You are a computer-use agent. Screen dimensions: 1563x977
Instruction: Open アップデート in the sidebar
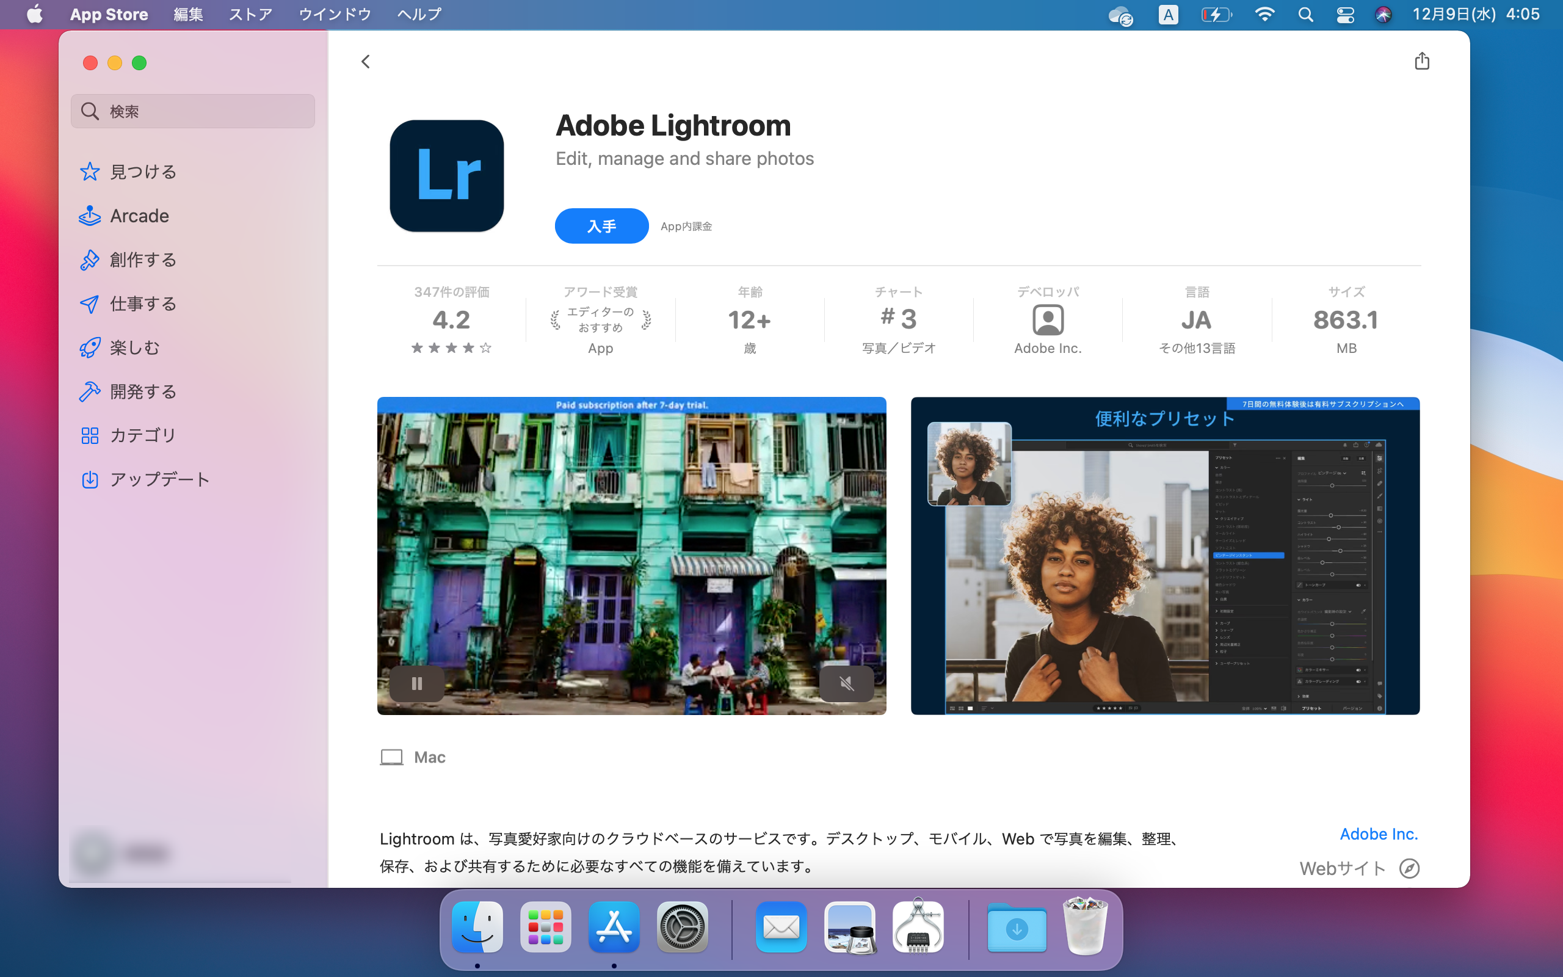pos(159,479)
